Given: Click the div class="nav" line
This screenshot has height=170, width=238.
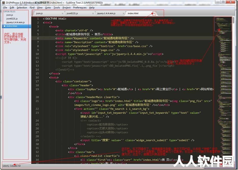Looking at the screenshot, I should point(81,152).
